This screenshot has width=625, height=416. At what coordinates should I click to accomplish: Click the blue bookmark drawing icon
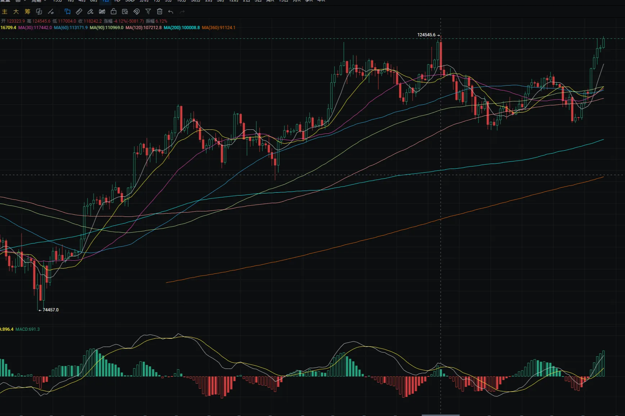coord(67,12)
